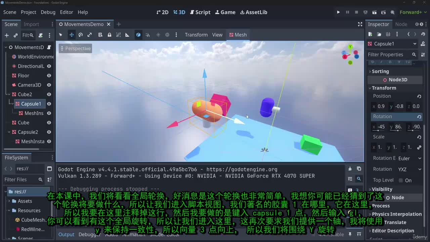430x242 pixels.
Task: Open the Output bottom panel
Action: [66, 234]
